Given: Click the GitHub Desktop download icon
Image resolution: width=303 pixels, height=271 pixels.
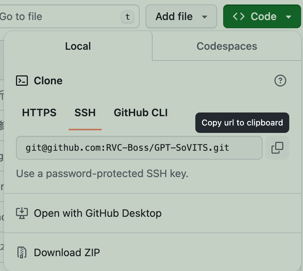Looking at the screenshot, I should coord(22,213).
